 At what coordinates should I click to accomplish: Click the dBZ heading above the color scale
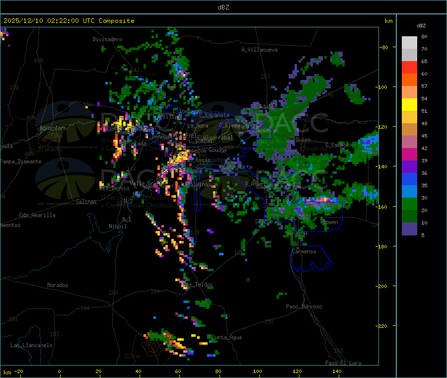pos(421,26)
